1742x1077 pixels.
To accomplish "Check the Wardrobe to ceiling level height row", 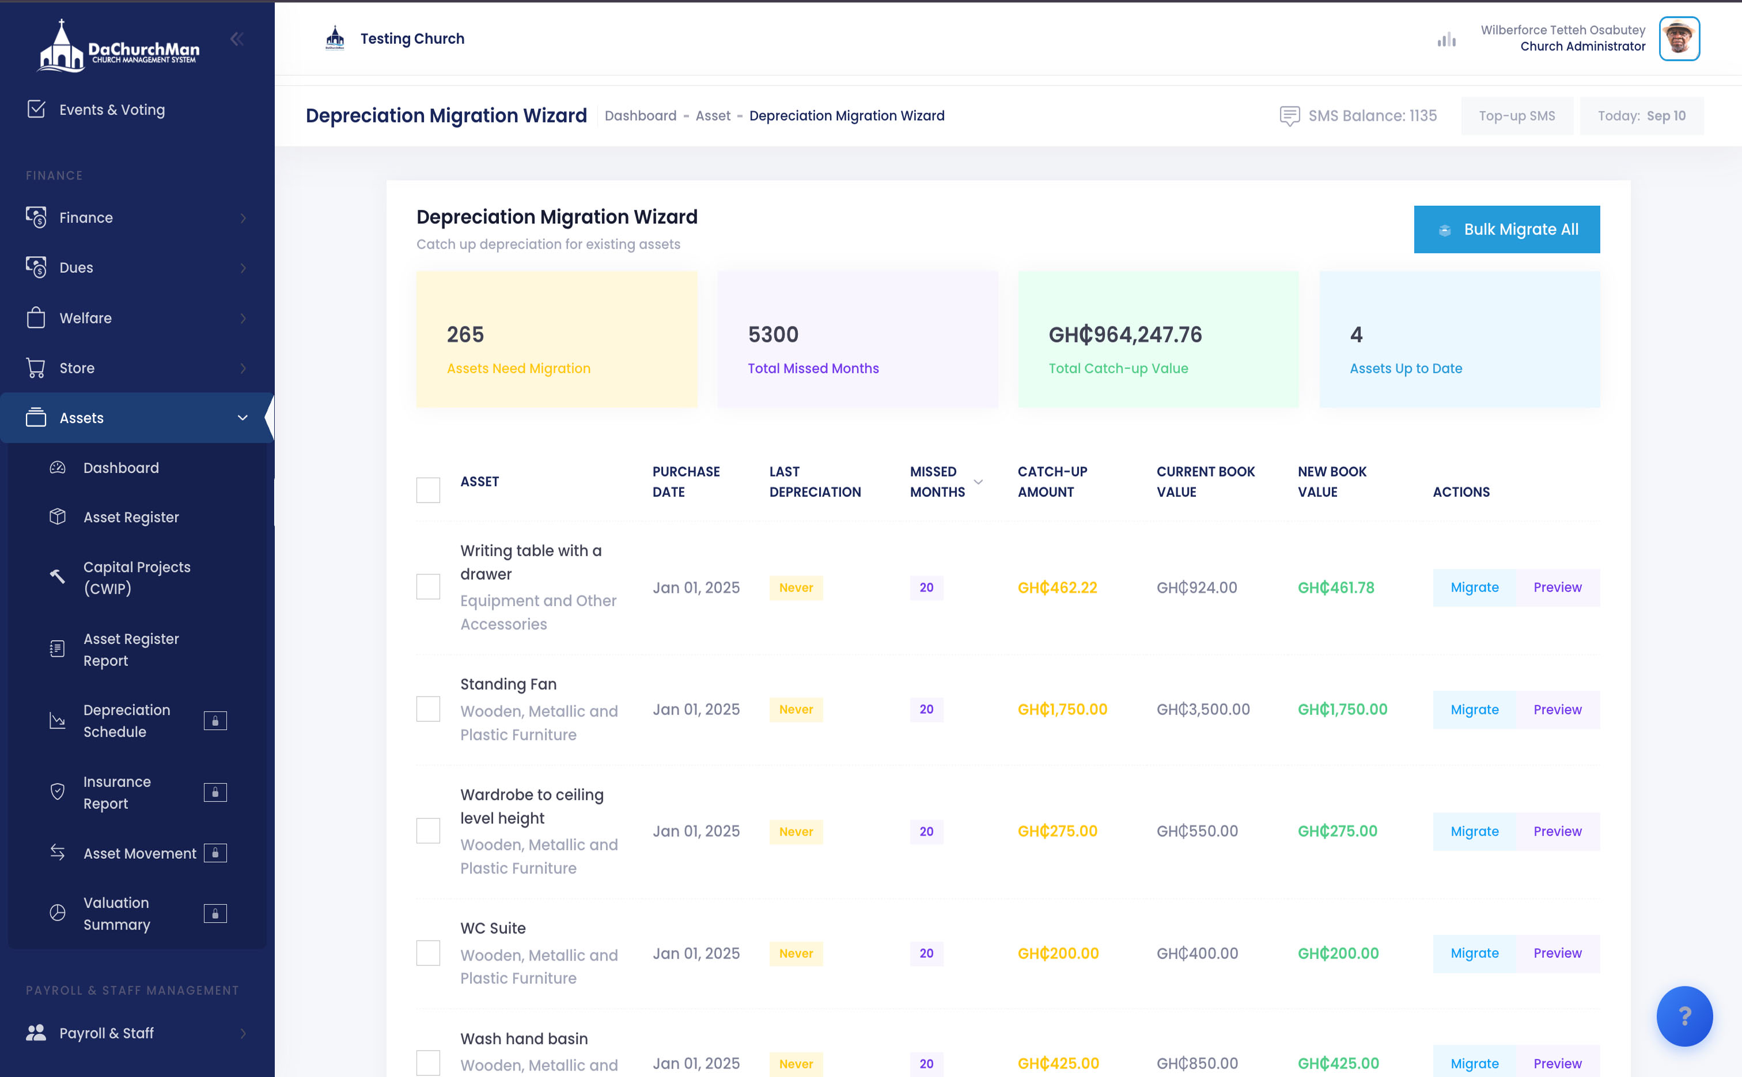I will 429,831.
